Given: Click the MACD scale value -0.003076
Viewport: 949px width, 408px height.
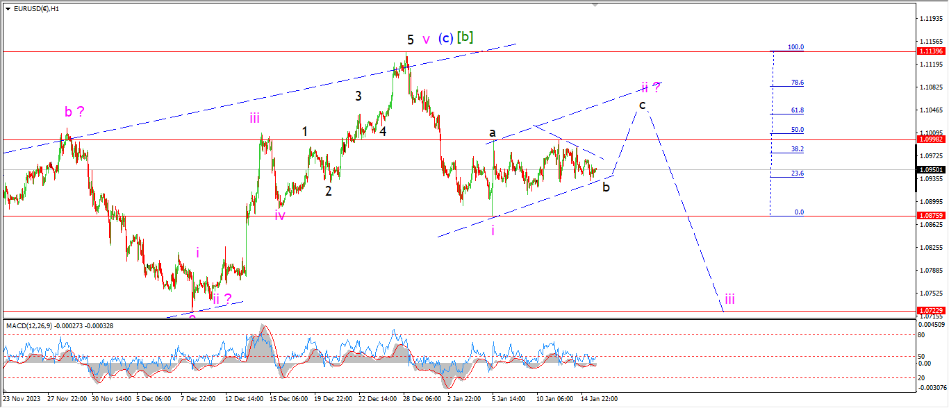Looking at the screenshot, I should click(x=931, y=386).
